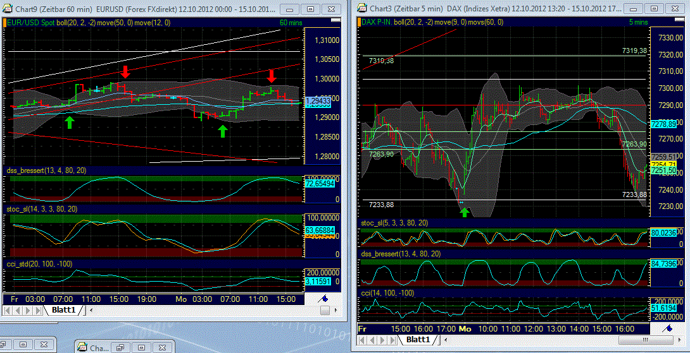Maximize the minimized 'Cha...' window
This screenshot has height=353, width=690.
141,347
